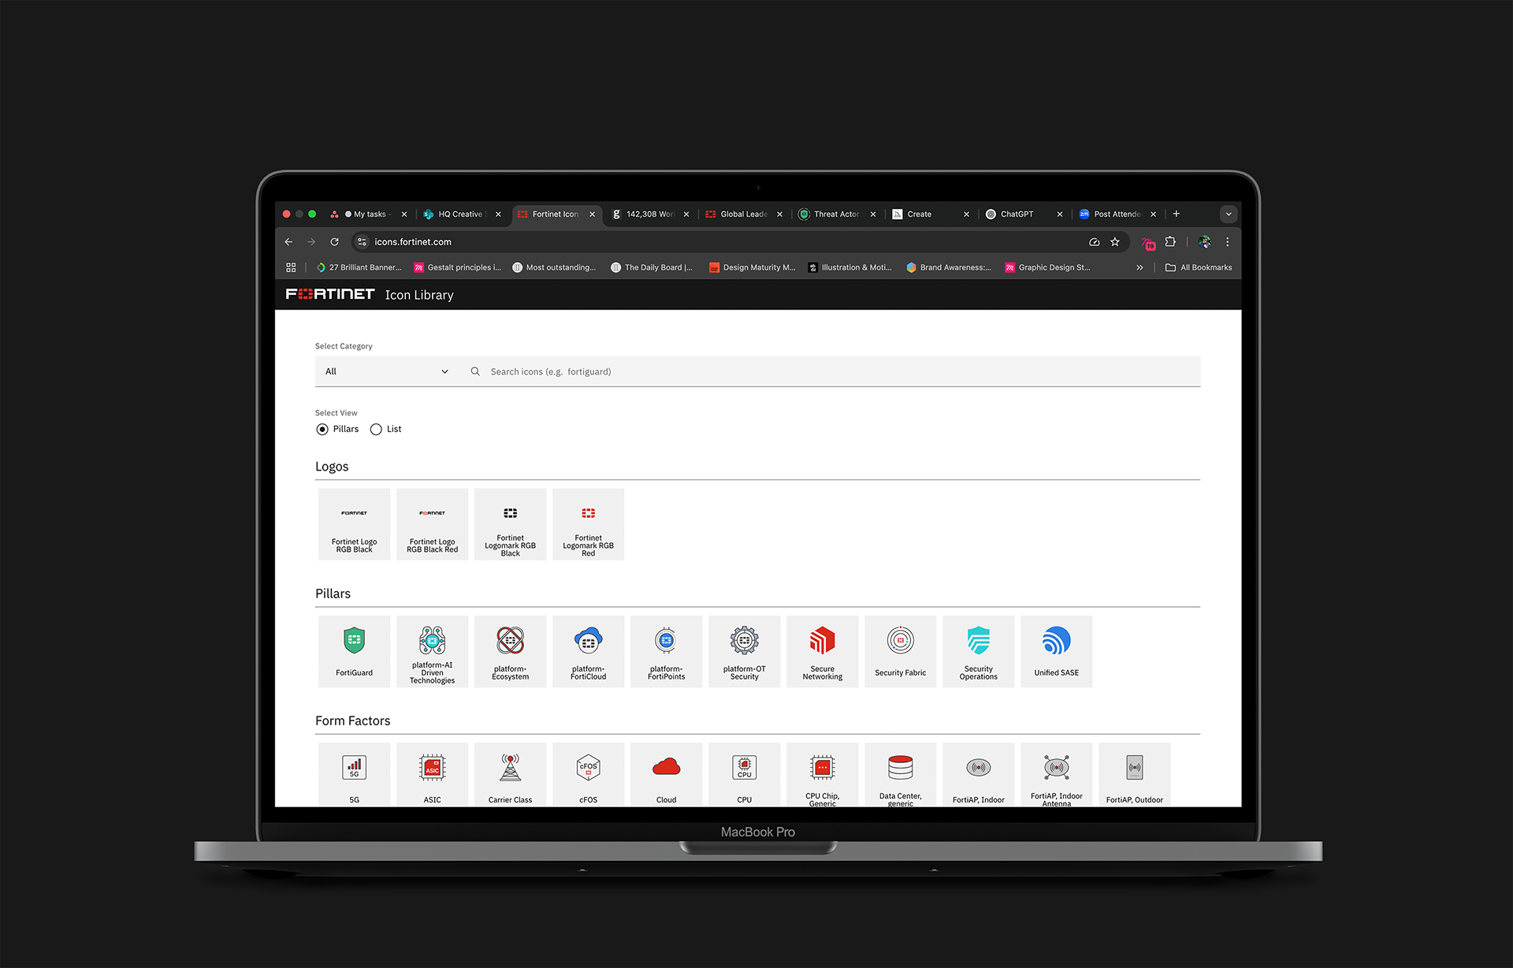Viewport: 1513px width, 968px height.
Task: Open the Chrome three-dot menu
Action: pyautogui.click(x=1227, y=242)
